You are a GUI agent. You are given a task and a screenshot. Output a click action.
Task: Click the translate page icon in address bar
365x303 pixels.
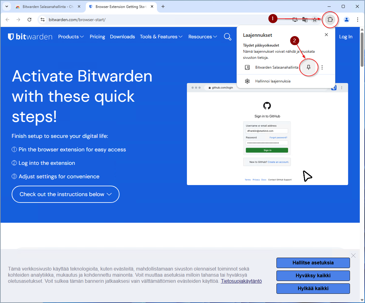click(x=305, y=20)
